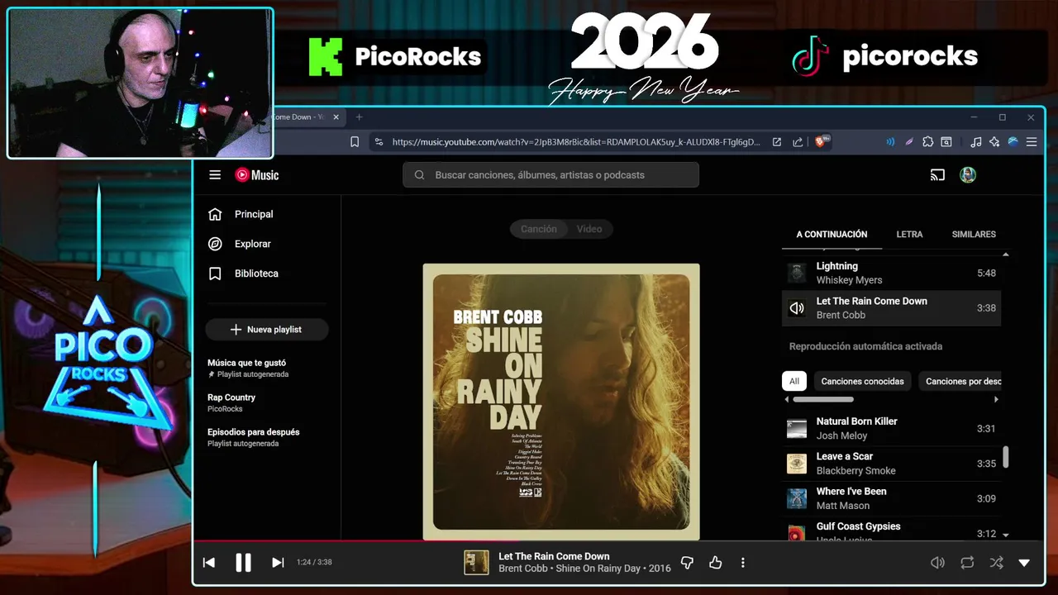The image size is (1058, 595).
Task: Open the browser sidebar panel icon
Action: [x=946, y=142]
